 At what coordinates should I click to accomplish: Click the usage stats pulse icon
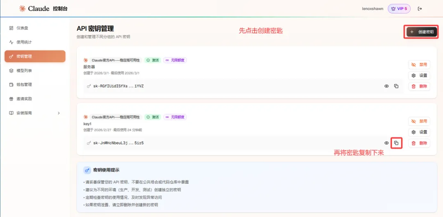click(x=11, y=42)
